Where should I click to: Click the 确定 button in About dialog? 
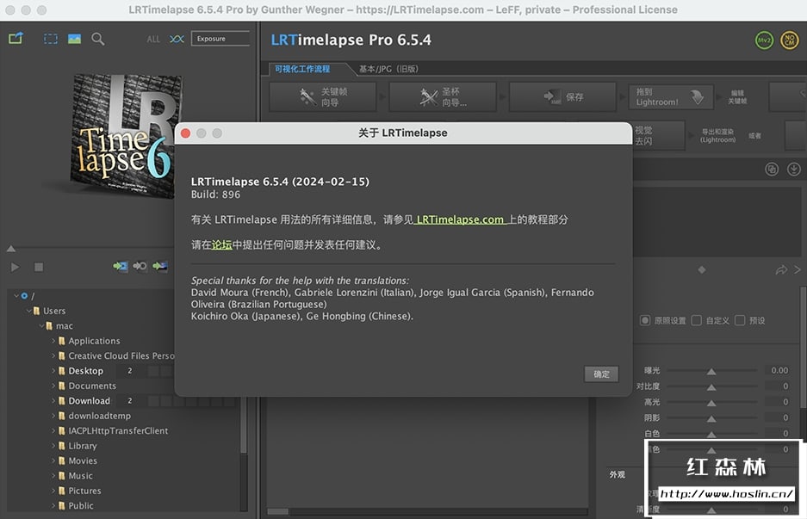click(x=601, y=374)
